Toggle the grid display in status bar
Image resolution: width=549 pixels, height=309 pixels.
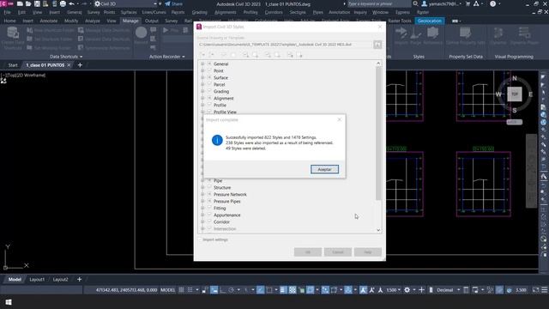point(181,290)
